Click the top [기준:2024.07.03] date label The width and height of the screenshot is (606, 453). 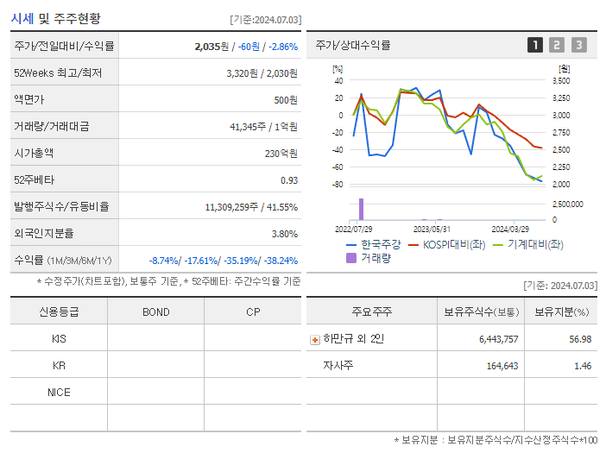(266, 20)
